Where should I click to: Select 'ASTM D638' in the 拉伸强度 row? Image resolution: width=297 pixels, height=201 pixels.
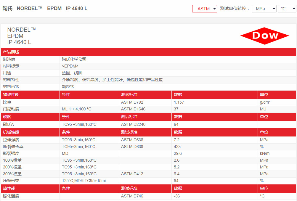coord(132,140)
